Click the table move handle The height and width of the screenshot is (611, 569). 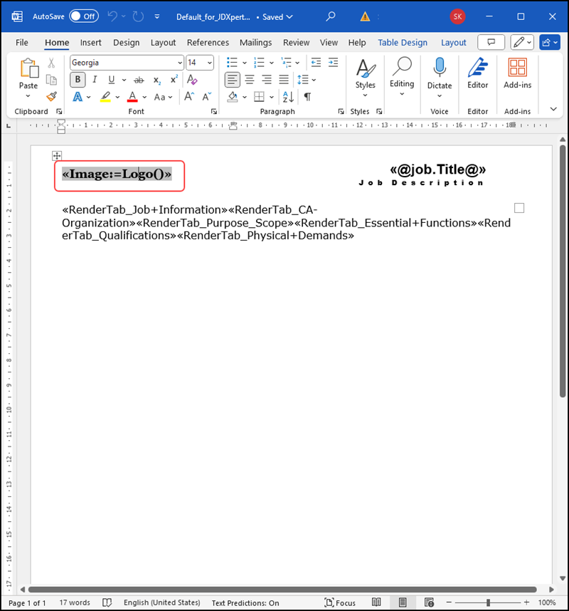(x=57, y=156)
